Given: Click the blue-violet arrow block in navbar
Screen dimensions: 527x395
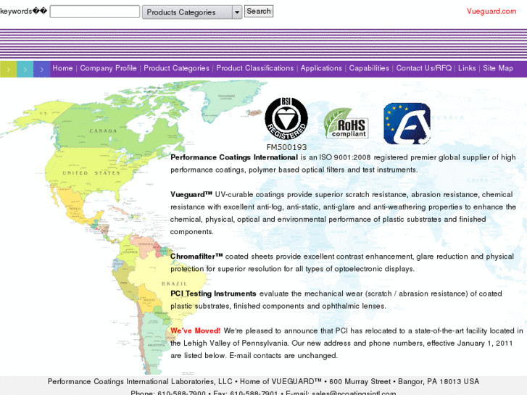Looking at the screenshot, I should point(42,70).
